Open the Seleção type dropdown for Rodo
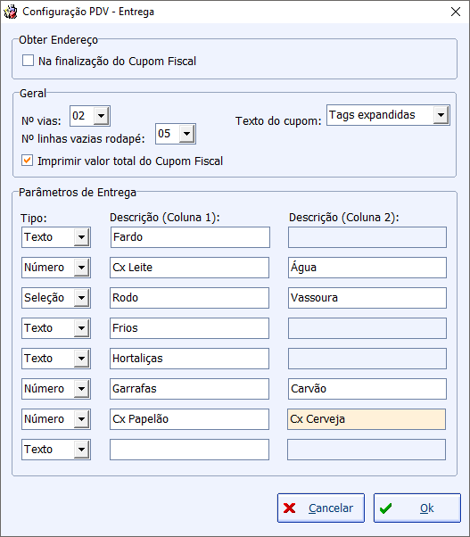 click(x=81, y=298)
